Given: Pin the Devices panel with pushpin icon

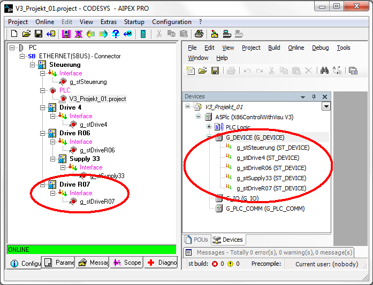Looking at the screenshot, I should [314, 97].
